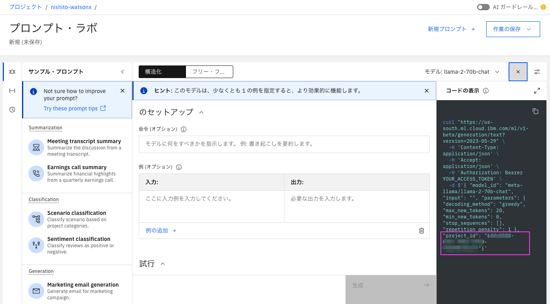
Task: Select Sentiment classification sample
Action: click(77, 245)
